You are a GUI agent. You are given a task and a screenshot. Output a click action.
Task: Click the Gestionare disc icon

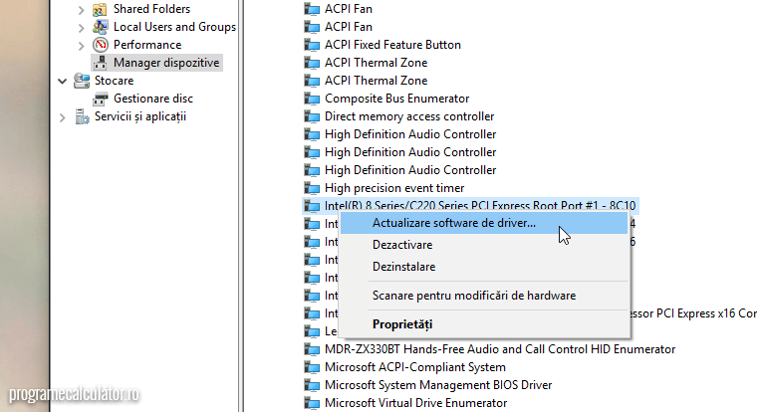tap(101, 99)
